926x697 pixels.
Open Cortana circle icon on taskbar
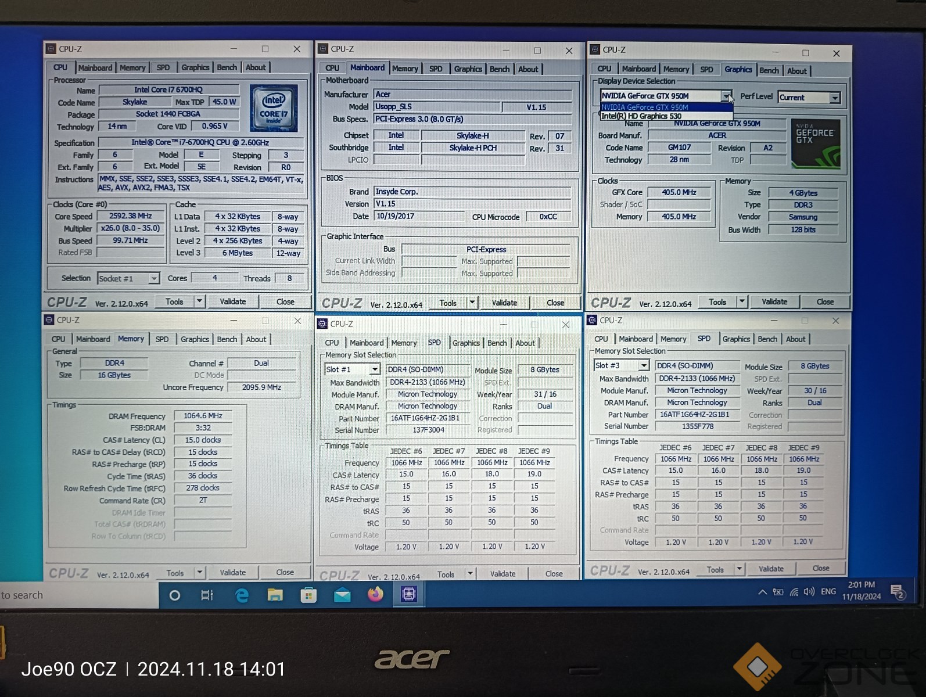[x=174, y=595]
